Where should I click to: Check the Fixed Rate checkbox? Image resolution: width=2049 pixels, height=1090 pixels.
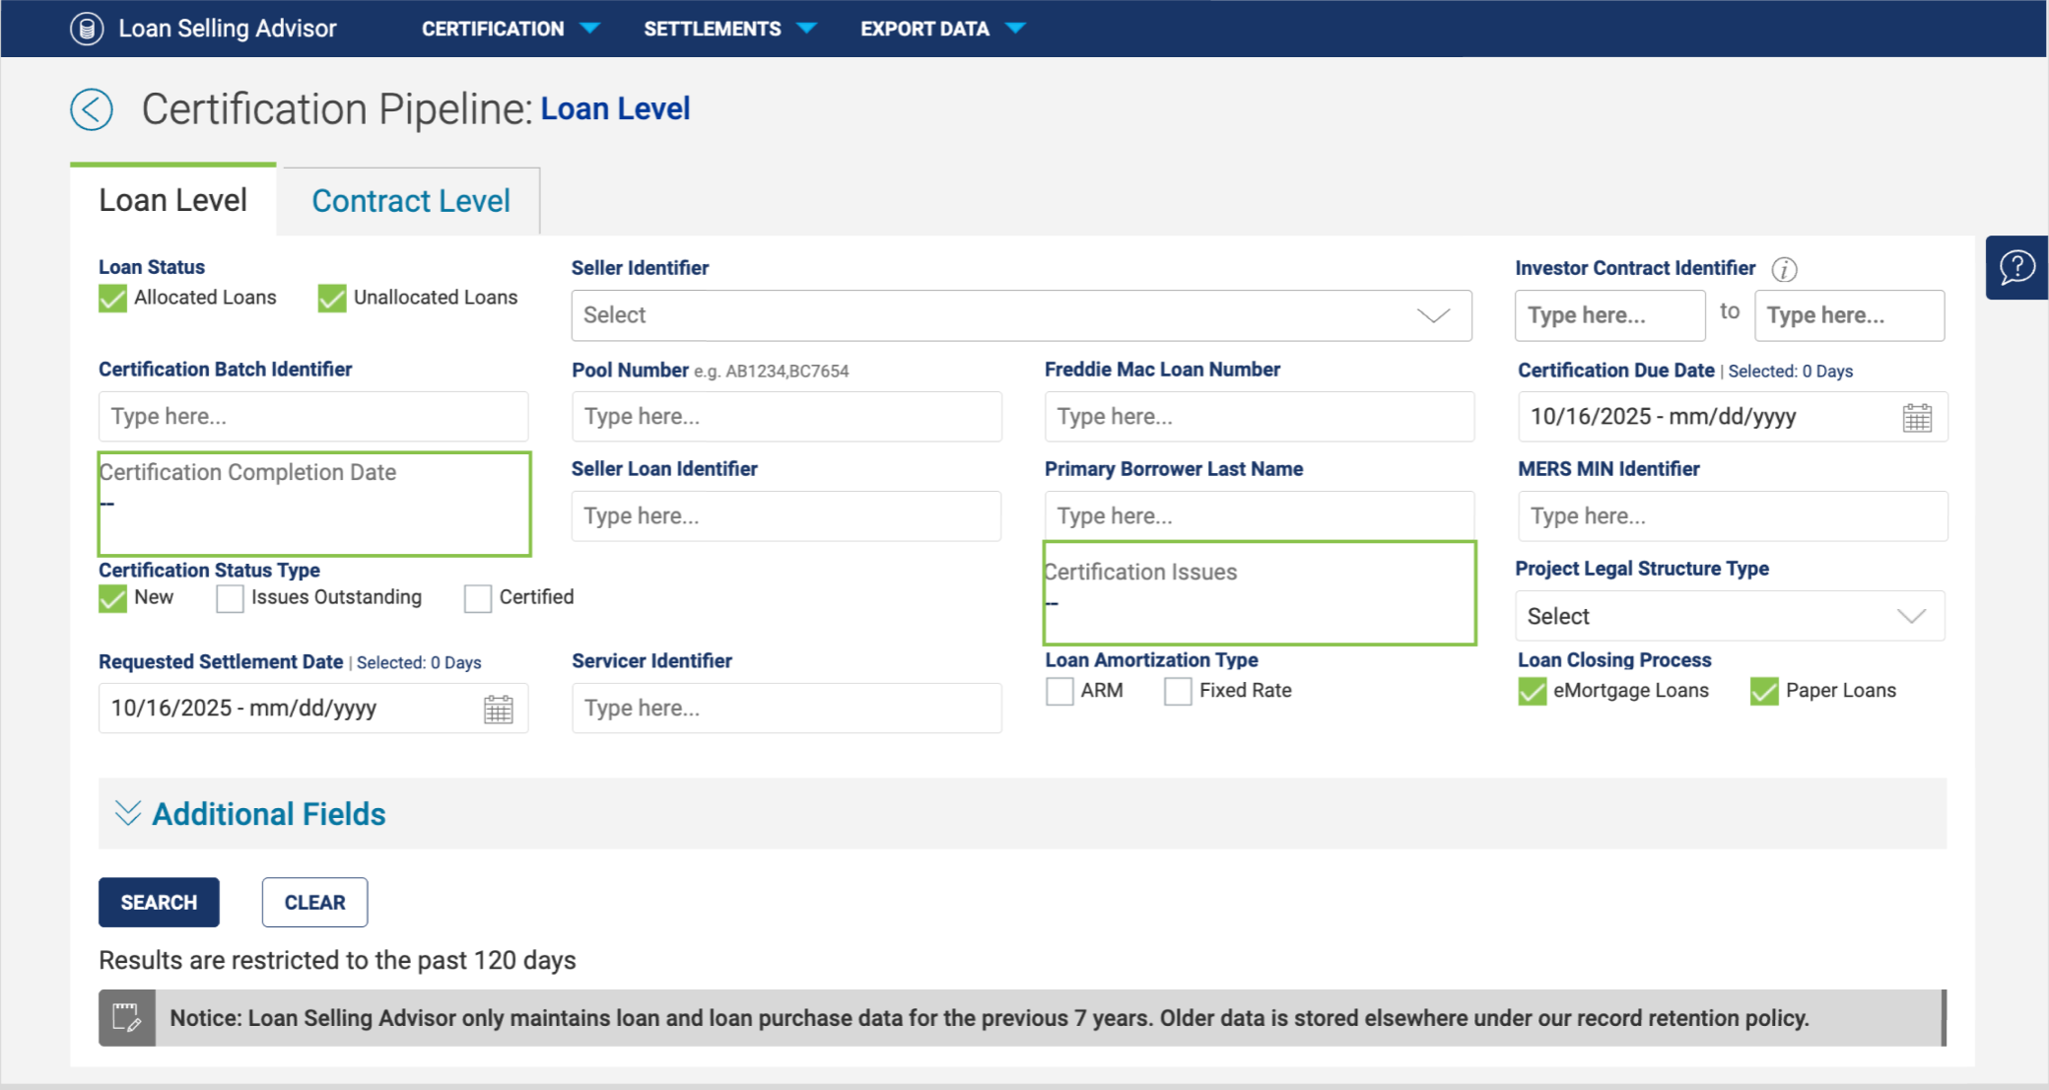[x=1178, y=691]
